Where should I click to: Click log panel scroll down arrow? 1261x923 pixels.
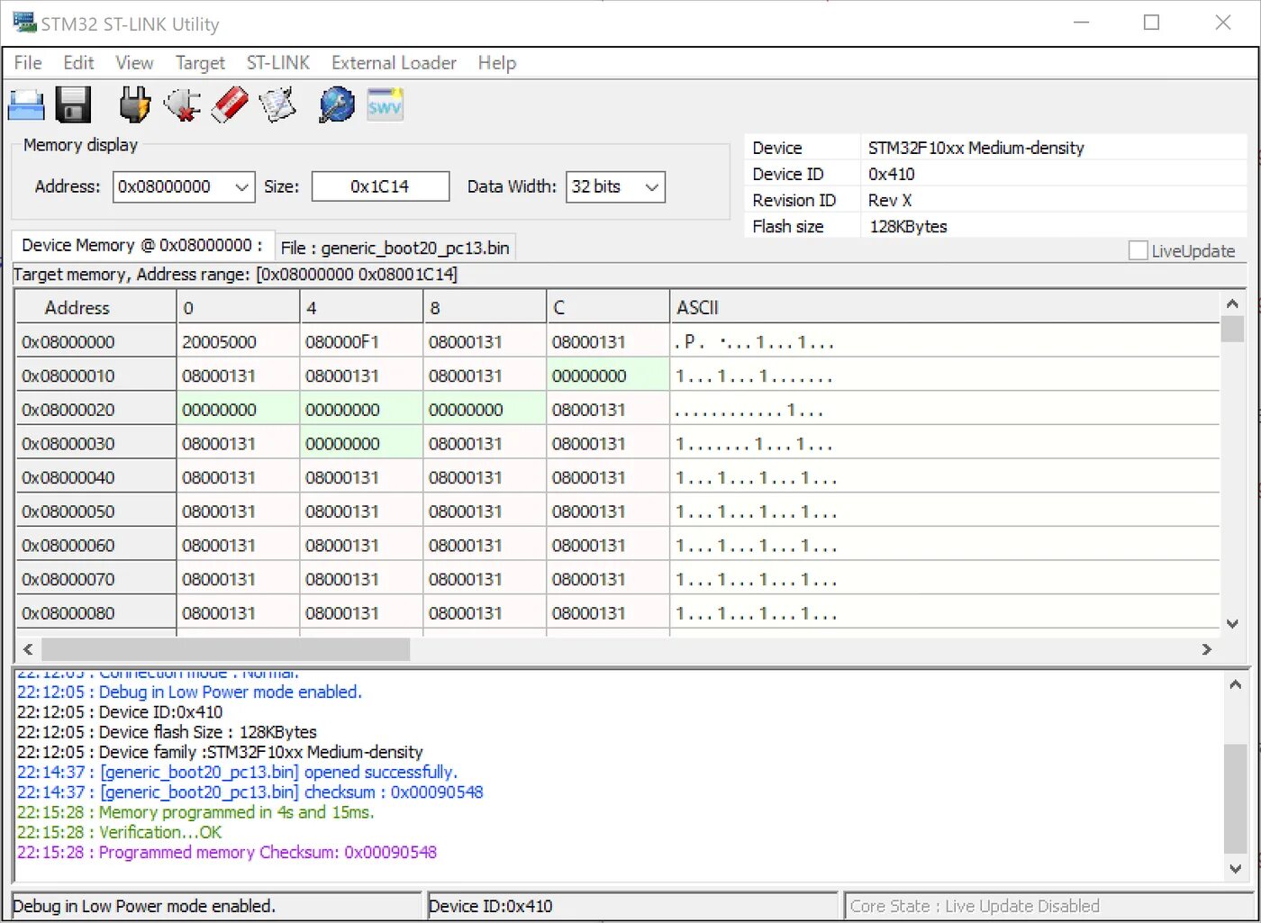pos(1236,869)
